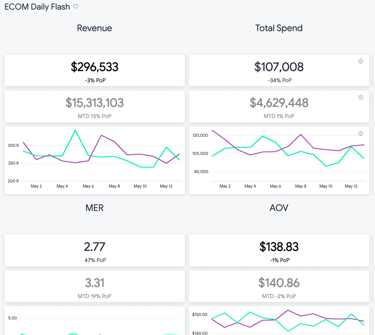
Task: Click the $4,629,448 MTD spend value
Action: pyautogui.click(x=279, y=103)
